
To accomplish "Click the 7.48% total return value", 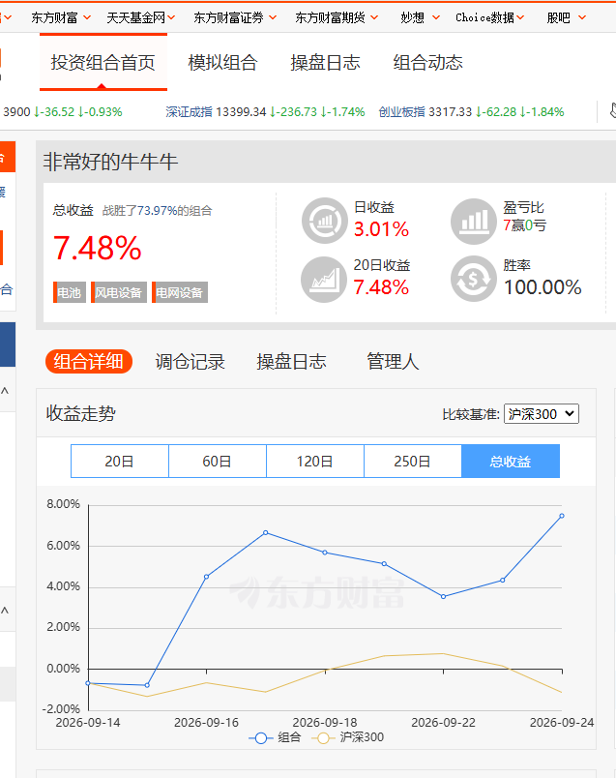I will pos(98,248).
